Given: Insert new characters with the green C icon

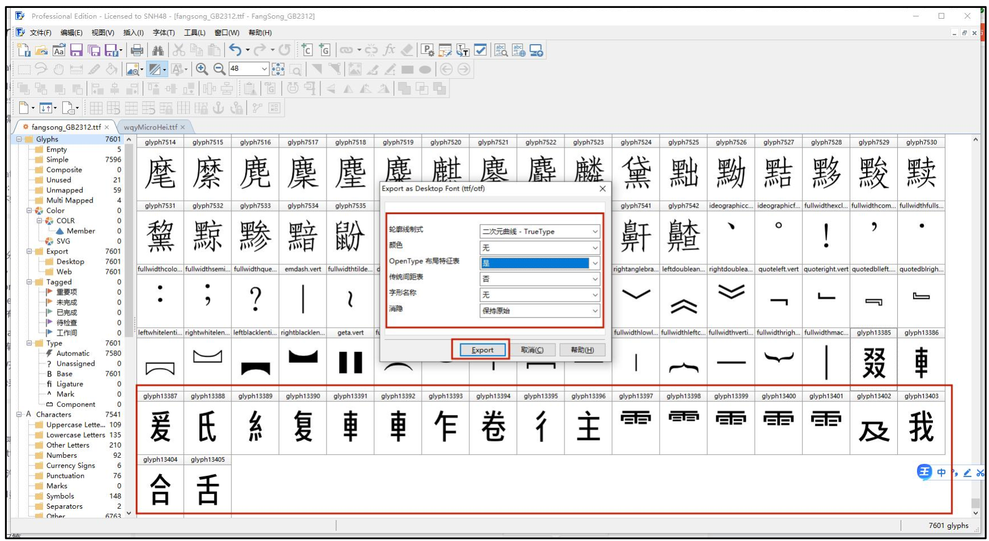Looking at the screenshot, I should 306,50.
